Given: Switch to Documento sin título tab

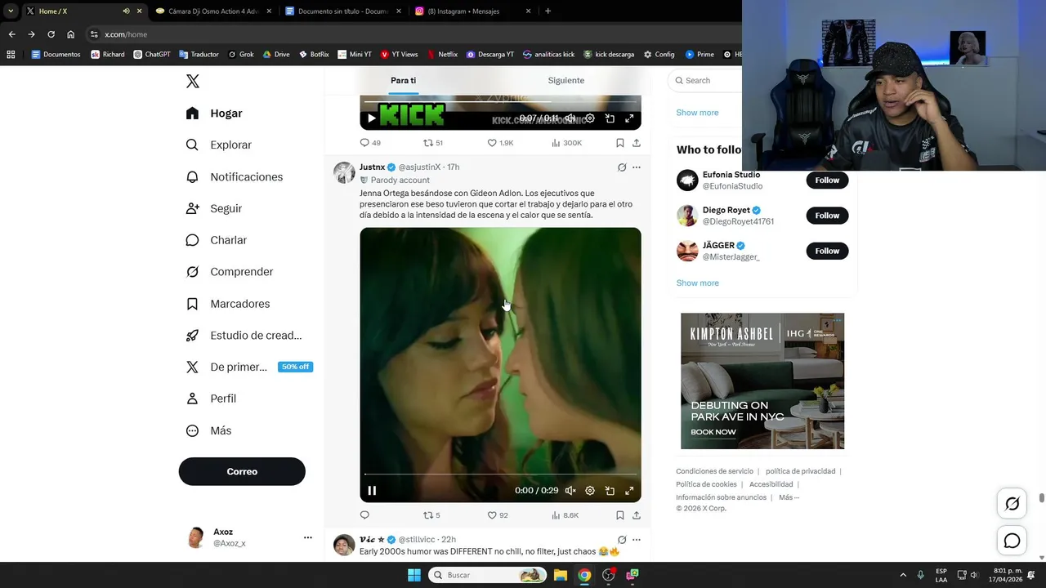Looking at the screenshot, I should tap(343, 11).
